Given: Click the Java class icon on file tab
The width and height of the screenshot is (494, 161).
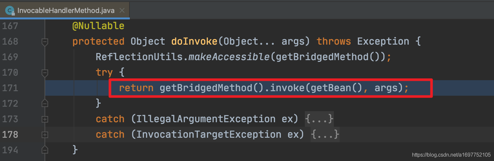Looking at the screenshot, I should click(x=10, y=11).
